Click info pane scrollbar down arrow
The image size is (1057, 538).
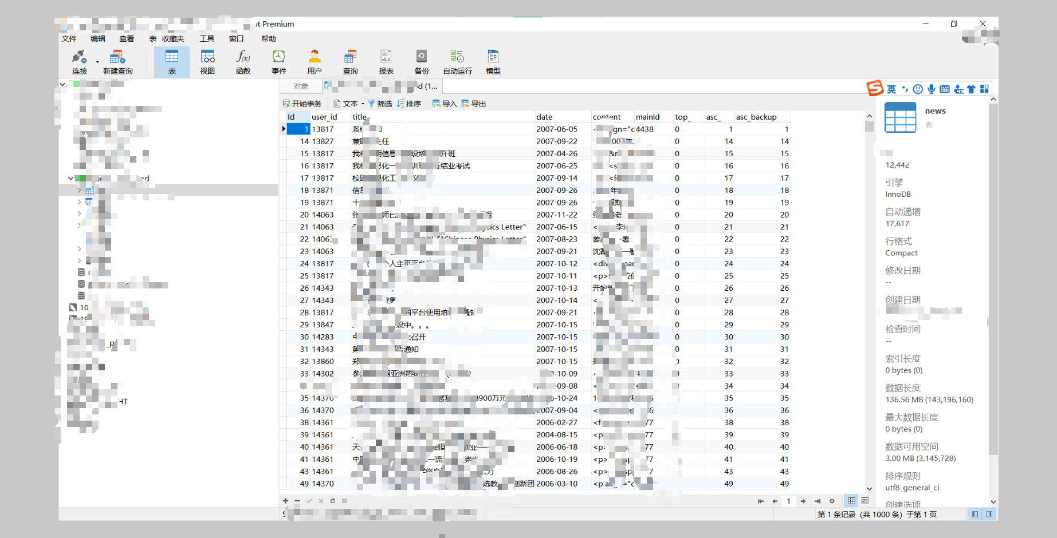pos(993,502)
